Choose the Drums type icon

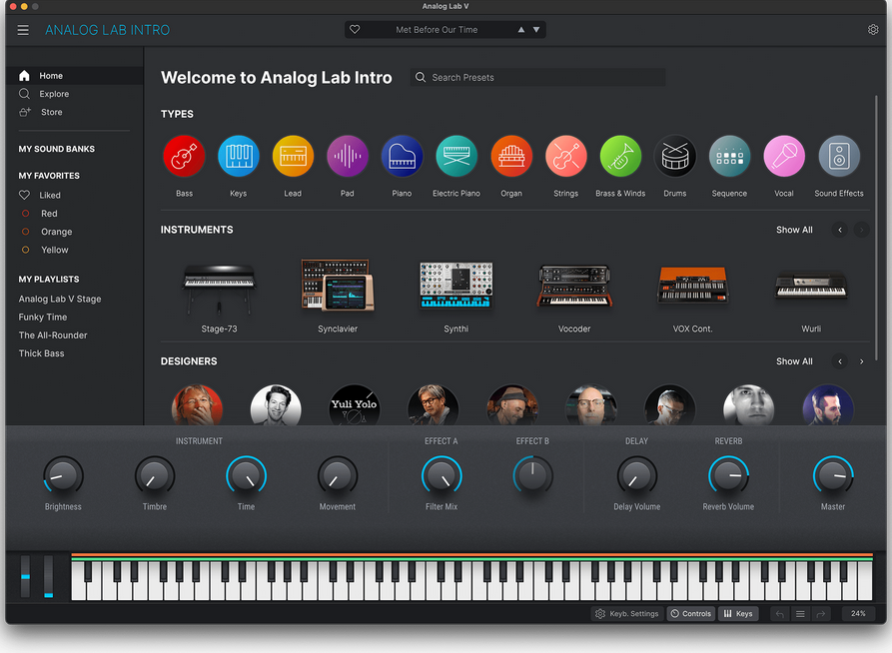(x=674, y=156)
